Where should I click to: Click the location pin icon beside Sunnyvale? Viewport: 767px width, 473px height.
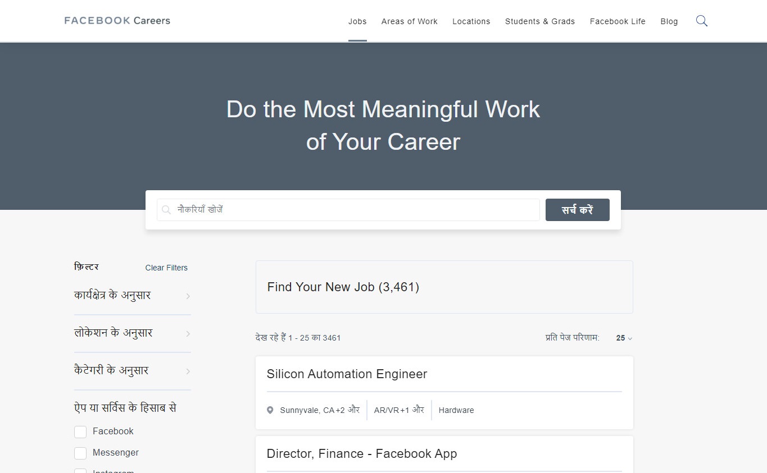tap(270, 410)
